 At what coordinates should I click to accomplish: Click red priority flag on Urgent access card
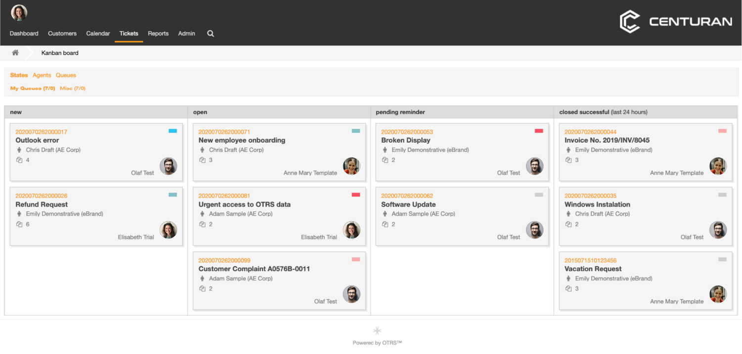click(356, 195)
